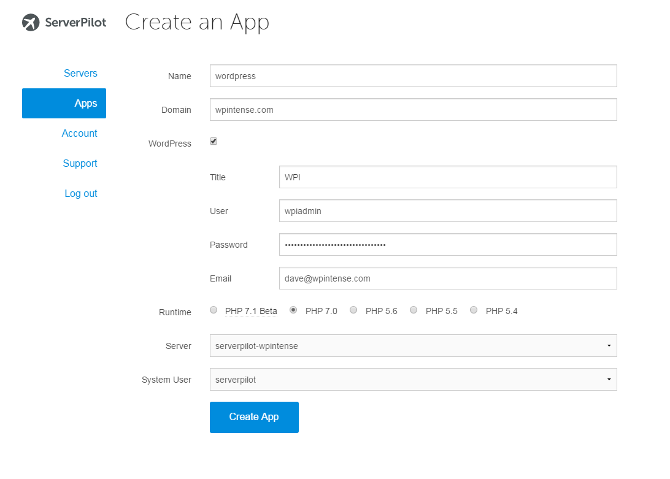This screenshot has height=479, width=670.
Task: Click the ServerPilot brand name text
Action: point(75,23)
